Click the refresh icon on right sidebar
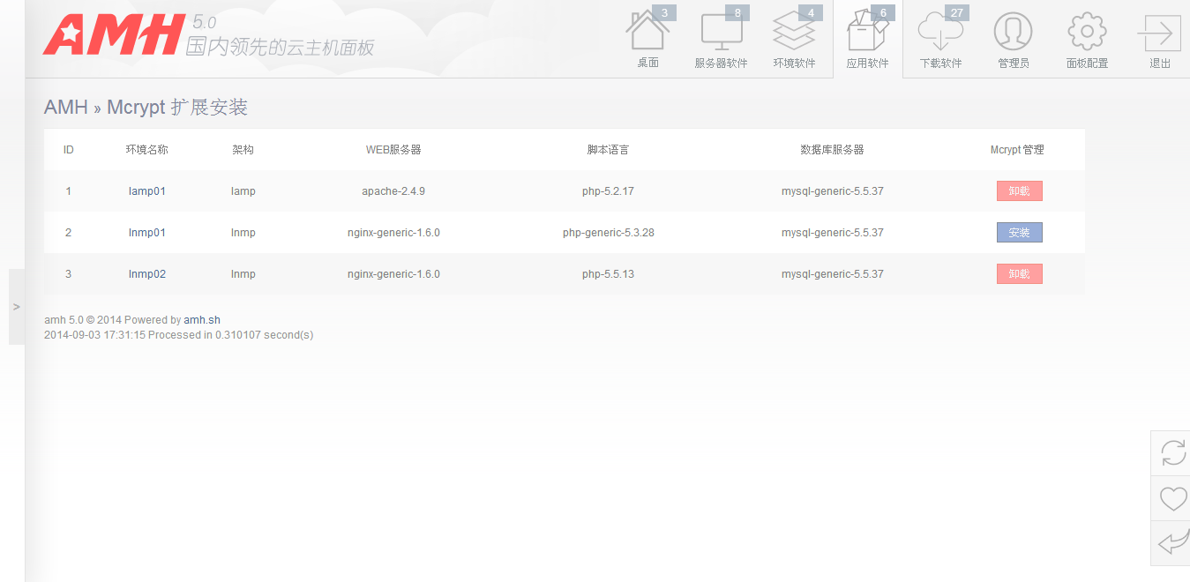Image resolution: width=1190 pixels, height=582 pixels. tap(1172, 453)
